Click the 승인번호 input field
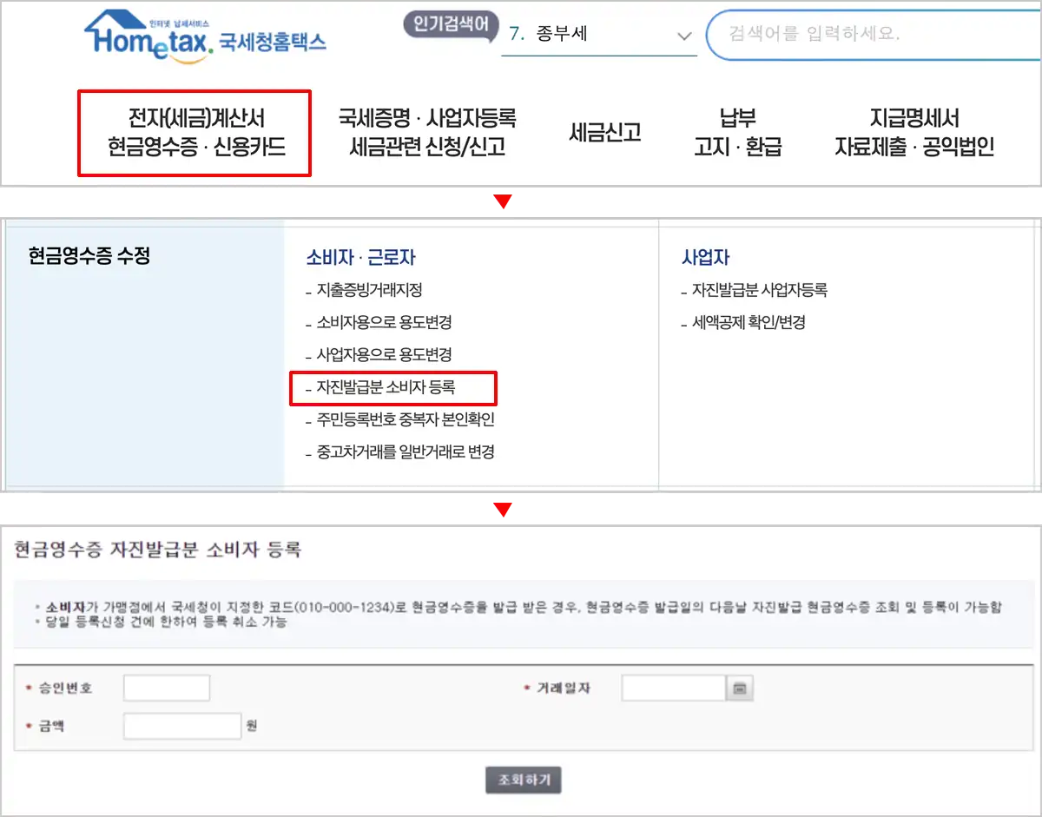 (x=167, y=686)
